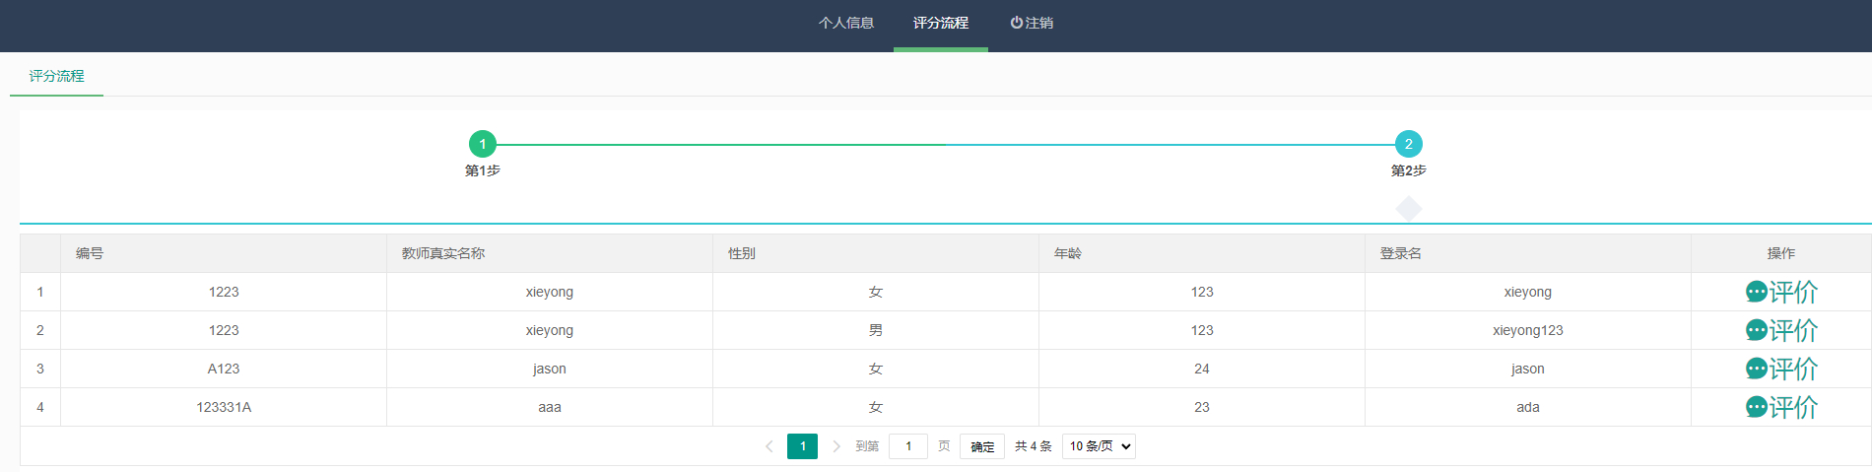Click the 编号 column header
Screen dimensions: 1872x472
(x=90, y=253)
